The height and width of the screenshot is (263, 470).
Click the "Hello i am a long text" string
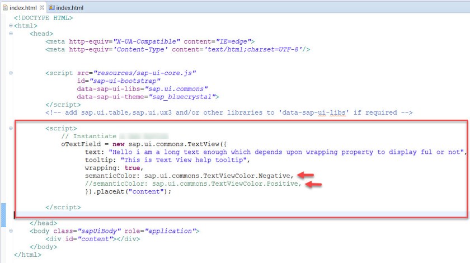pyautogui.click(x=286, y=152)
